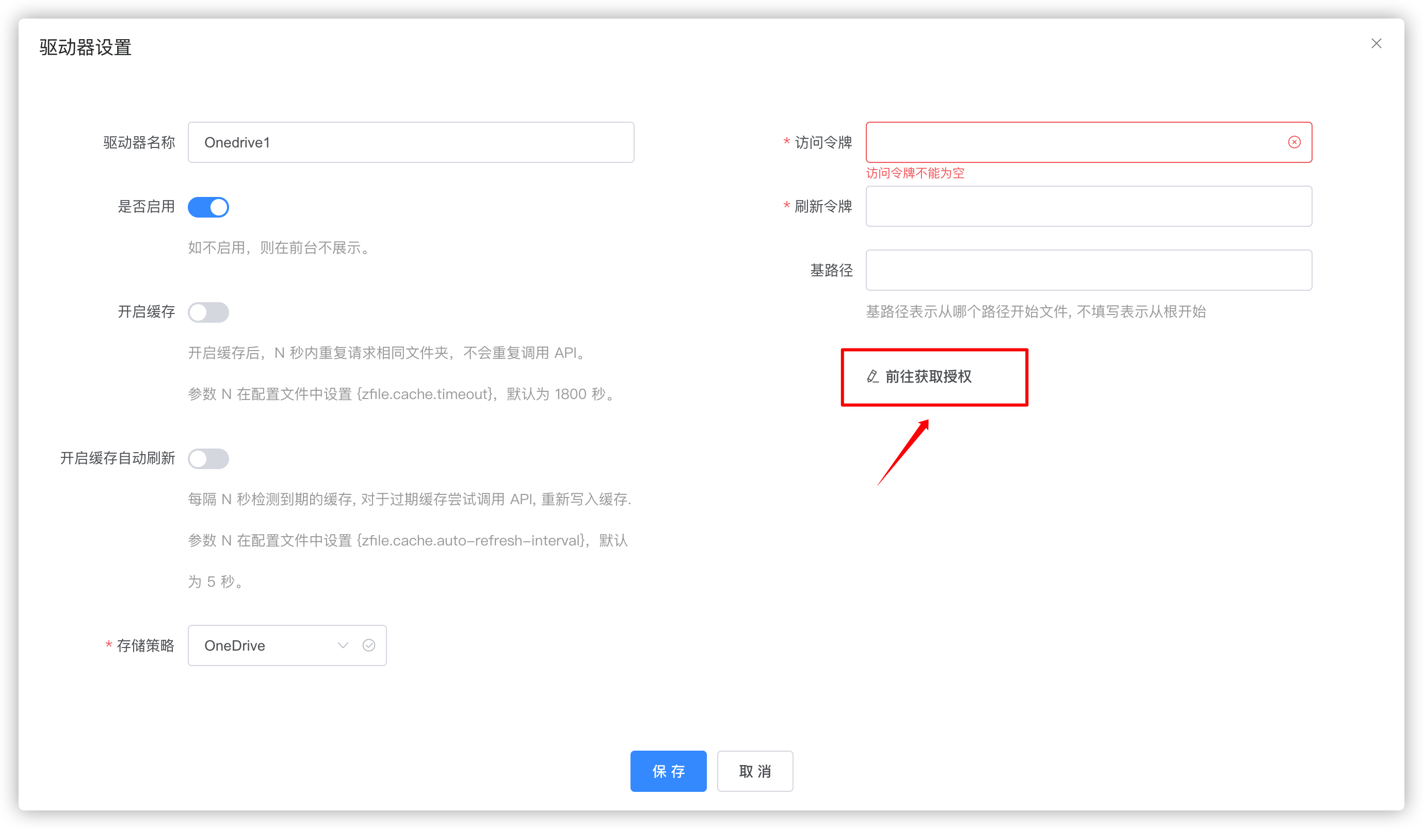Close the 驱动器设置 dialog with X

pos(1376,43)
